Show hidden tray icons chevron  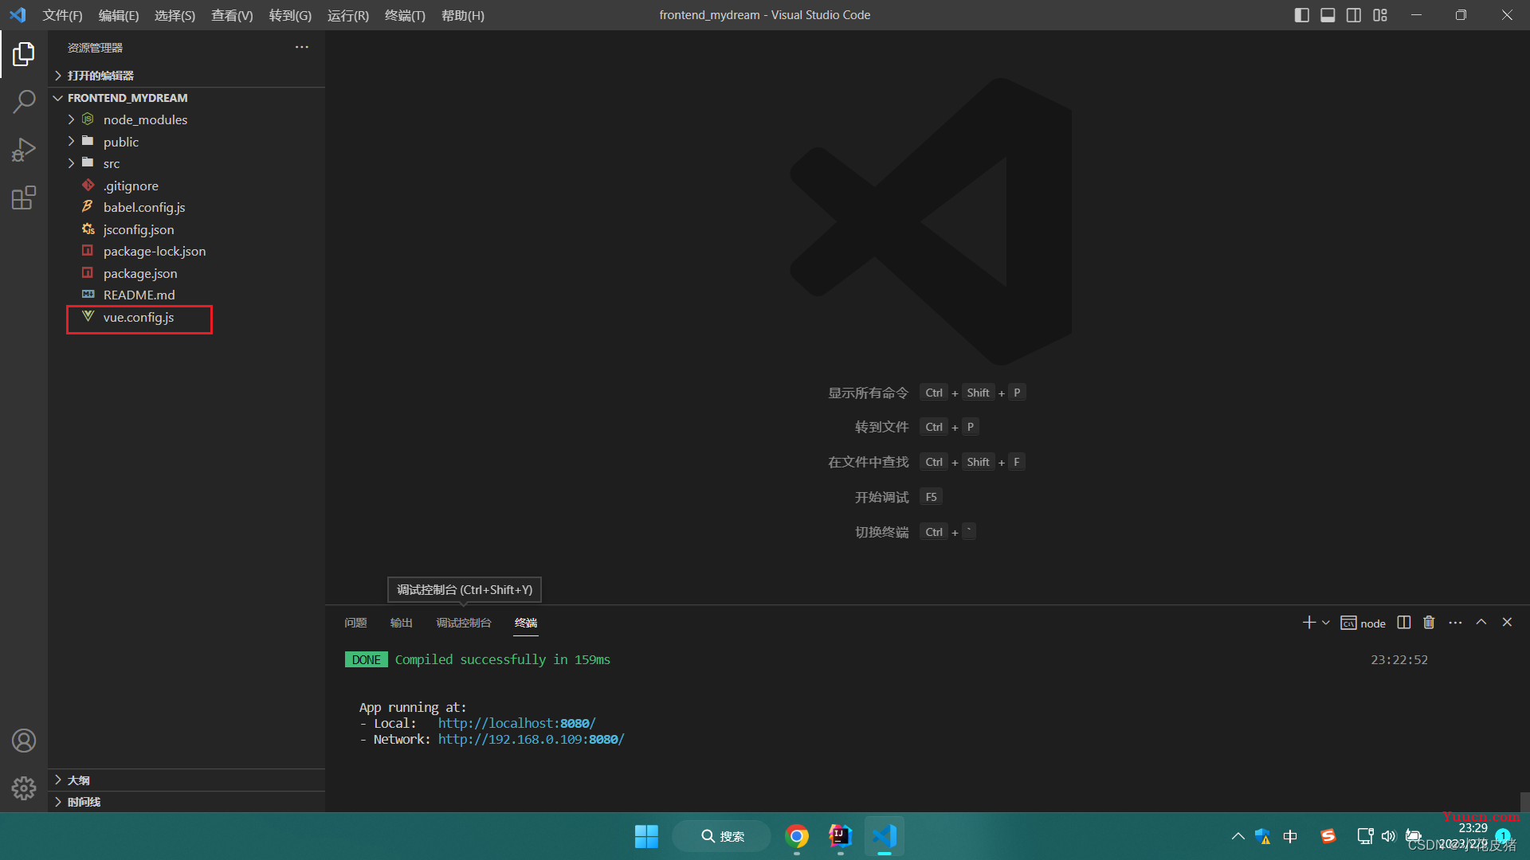pyautogui.click(x=1238, y=836)
